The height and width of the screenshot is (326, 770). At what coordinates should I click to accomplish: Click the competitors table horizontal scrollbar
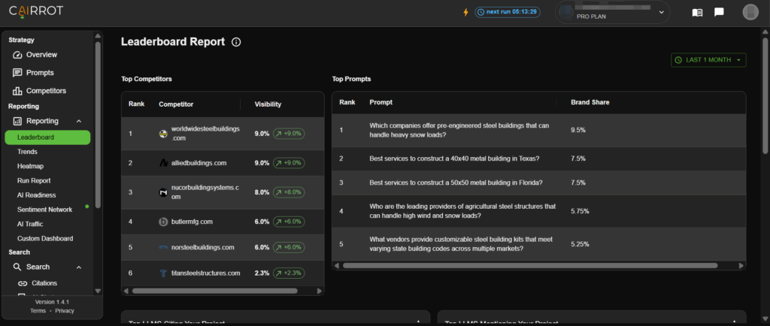pyautogui.click(x=214, y=291)
